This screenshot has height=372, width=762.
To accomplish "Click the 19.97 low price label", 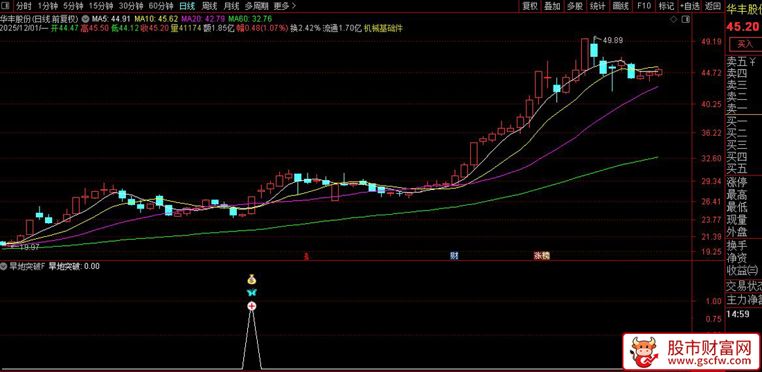I will pyautogui.click(x=29, y=247).
